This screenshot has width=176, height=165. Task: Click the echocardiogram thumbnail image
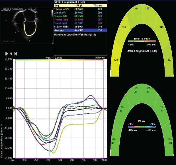(x=27, y=26)
